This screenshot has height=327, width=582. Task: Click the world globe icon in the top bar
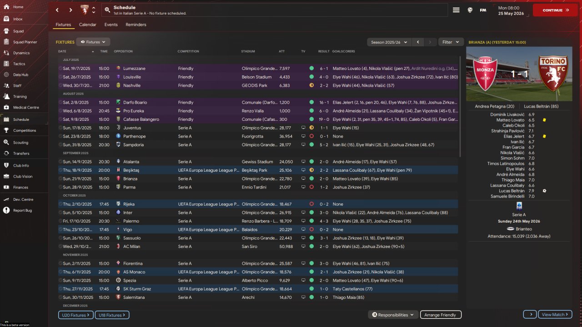click(x=470, y=10)
